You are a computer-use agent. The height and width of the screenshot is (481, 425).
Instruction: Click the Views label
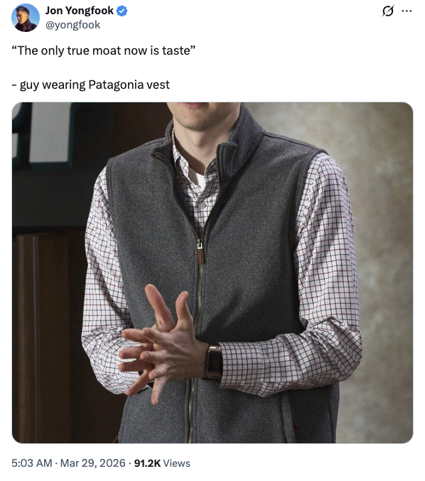coord(176,463)
